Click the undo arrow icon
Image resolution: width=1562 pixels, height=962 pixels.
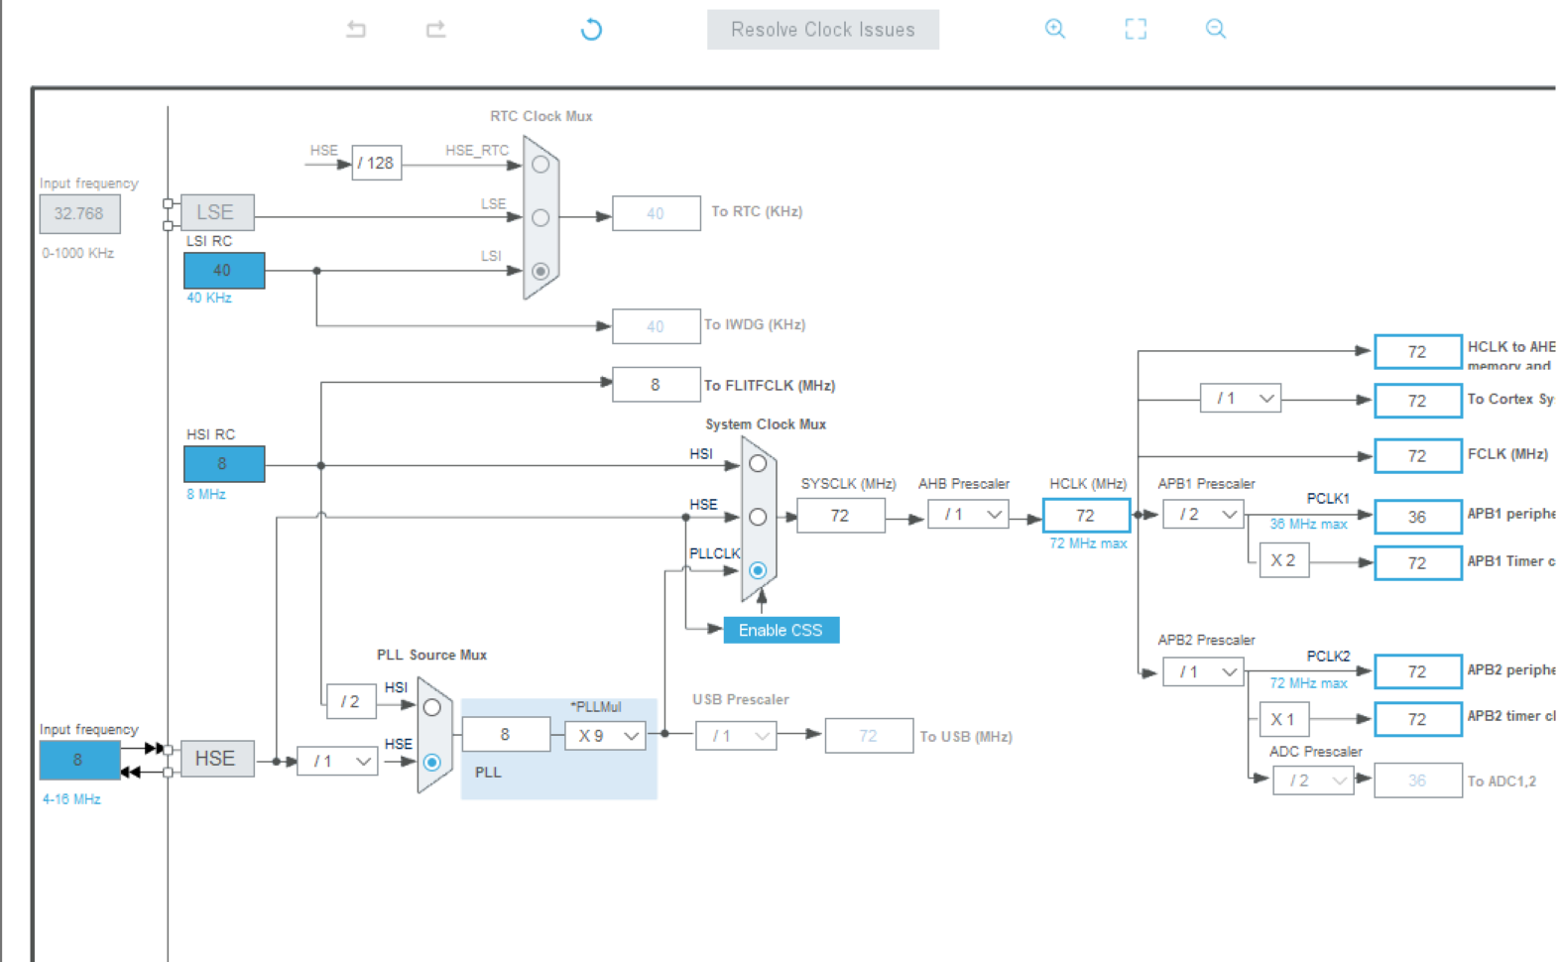coord(356,29)
